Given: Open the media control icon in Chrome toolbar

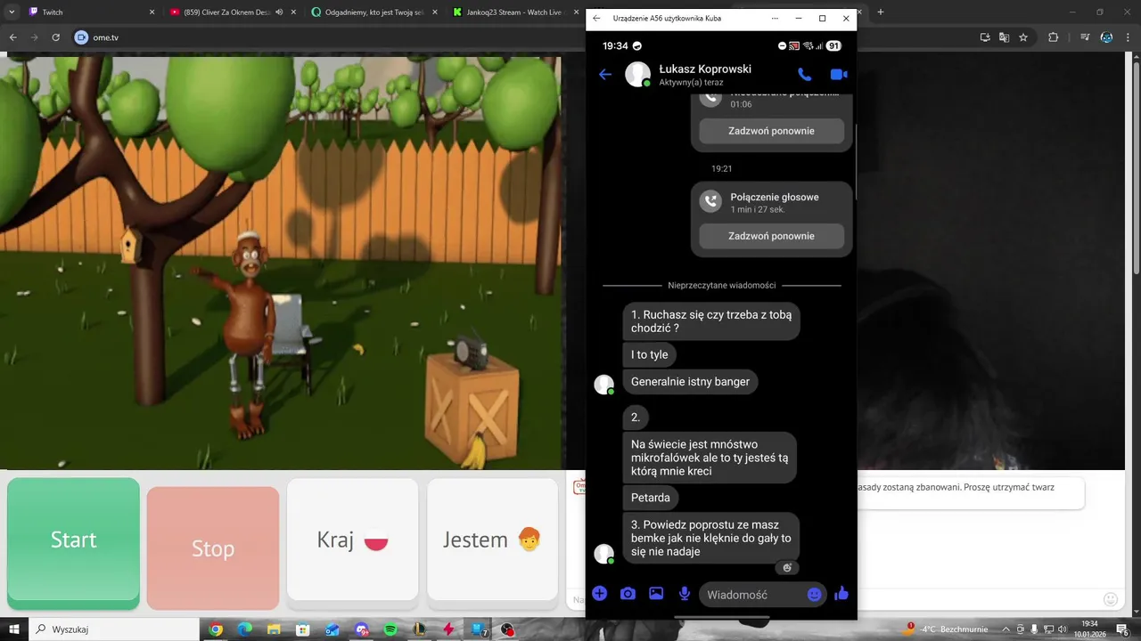Looking at the screenshot, I should coord(1085,37).
